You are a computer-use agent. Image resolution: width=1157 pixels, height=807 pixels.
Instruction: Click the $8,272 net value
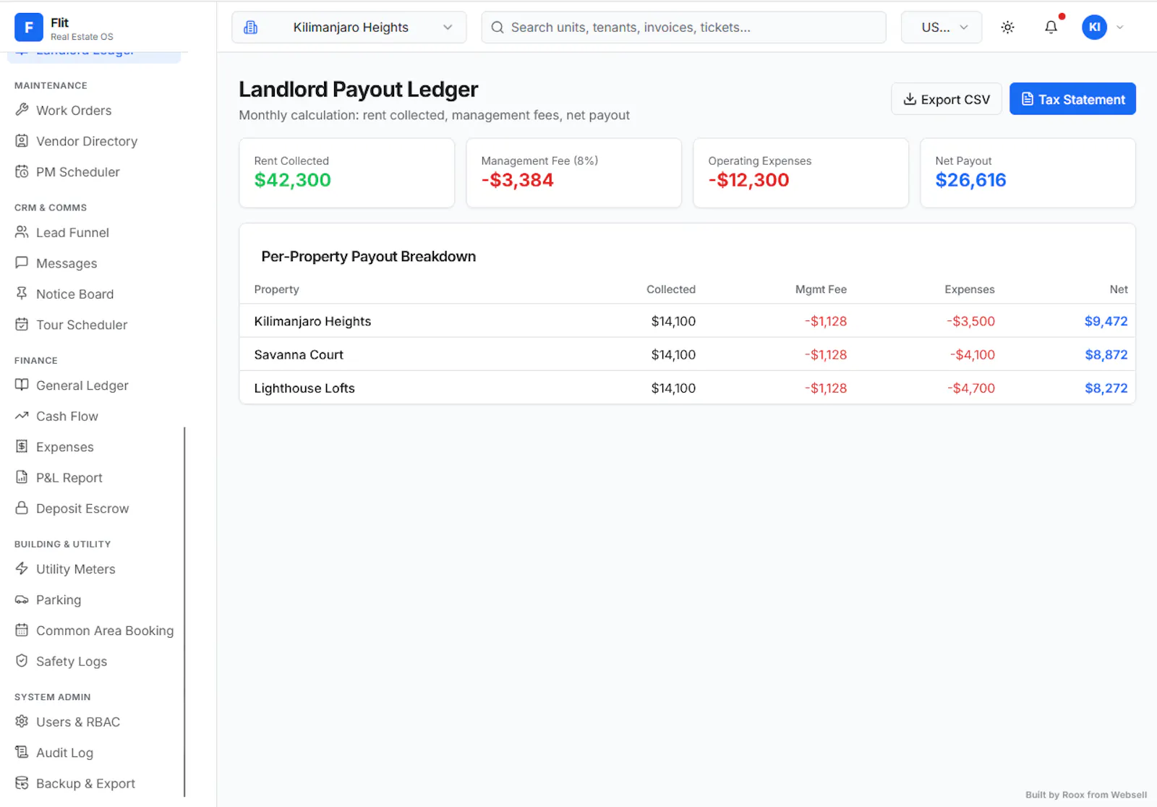pos(1106,388)
